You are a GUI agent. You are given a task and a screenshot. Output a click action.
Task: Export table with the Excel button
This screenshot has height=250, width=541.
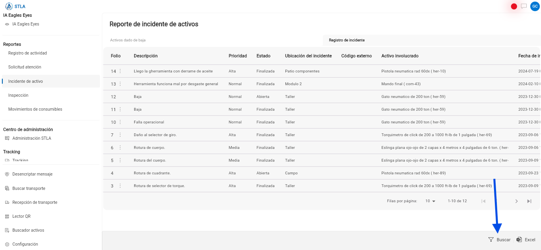click(x=526, y=240)
